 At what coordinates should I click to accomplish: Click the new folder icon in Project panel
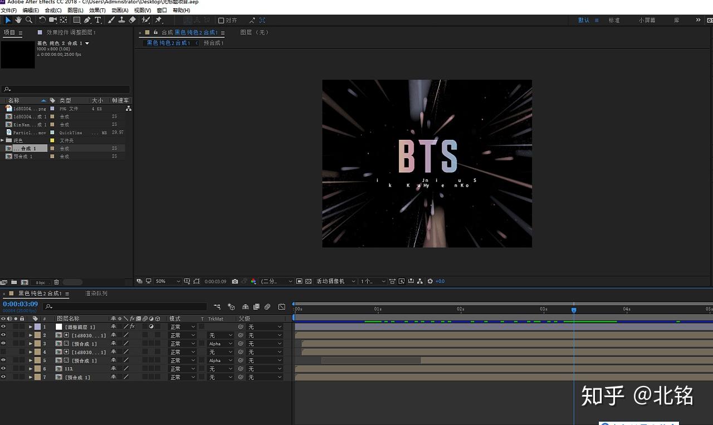pyautogui.click(x=14, y=282)
